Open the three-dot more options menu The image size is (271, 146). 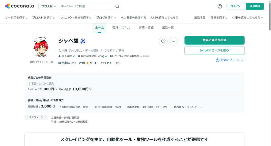173,41
